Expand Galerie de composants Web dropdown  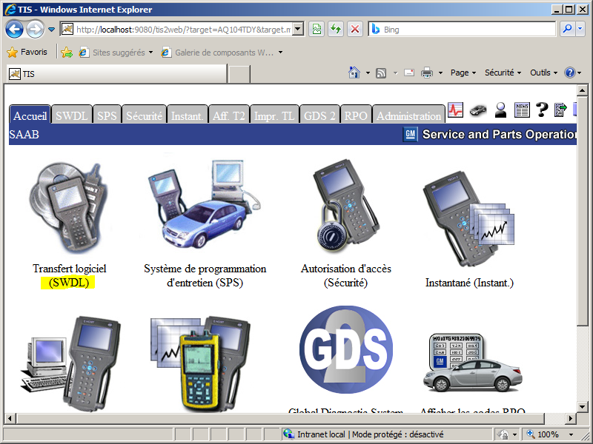click(x=280, y=52)
